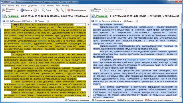Increase font size with the larger A icon
This screenshot has height=103, width=183.
click(x=57, y=10)
